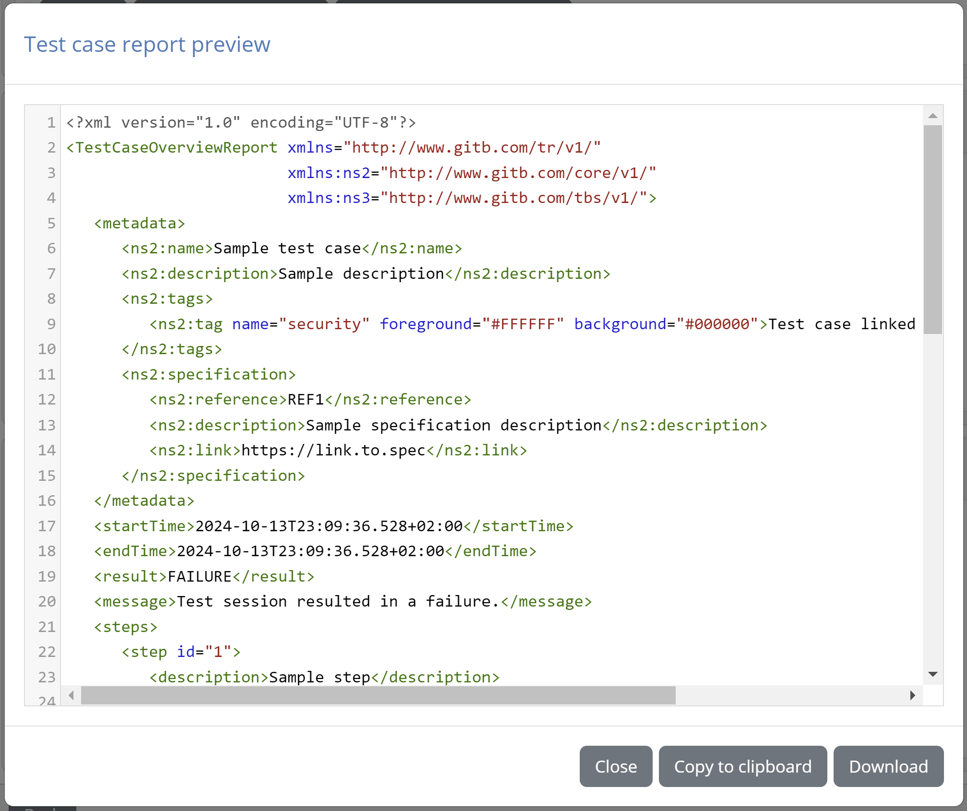Click the horizontal scrollbar thumb
Image resolution: width=967 pixels, height=811 pixels.
click(378, 695)
